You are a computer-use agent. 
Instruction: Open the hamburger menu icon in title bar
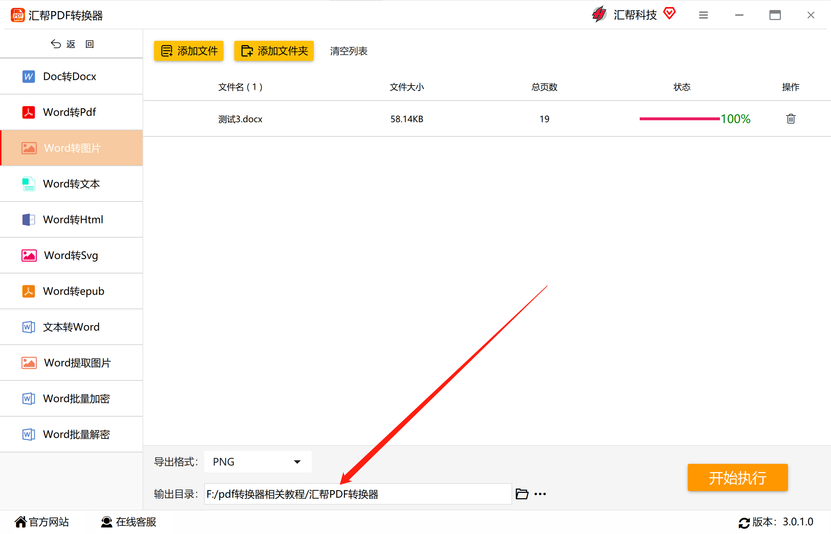coord(703,15)
